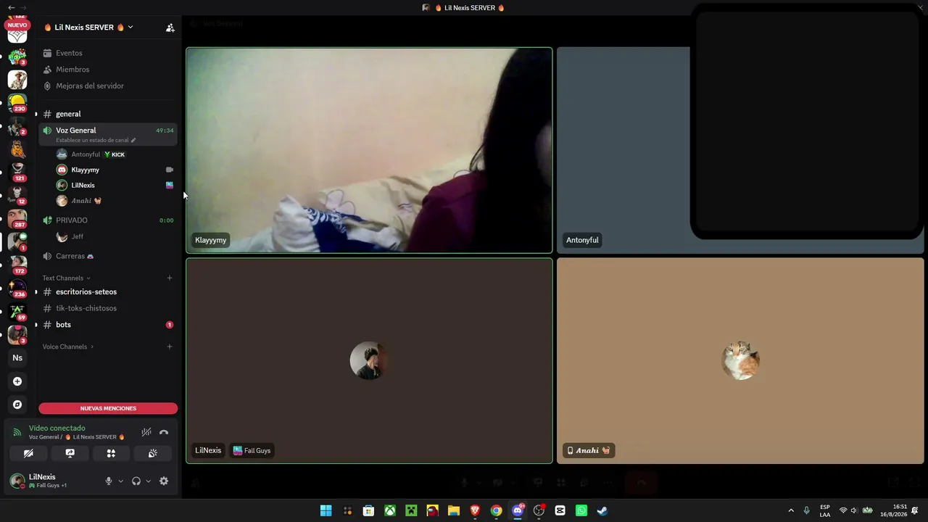This screenshot has width=928, height=522.
Task: Focus the LilNexis video tile
Action: coord(369,360)
